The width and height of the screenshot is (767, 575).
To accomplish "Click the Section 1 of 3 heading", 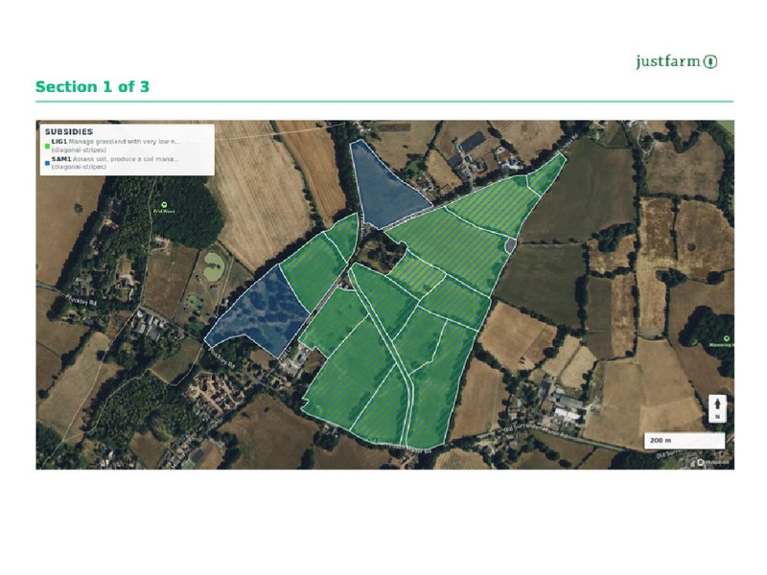I will [x=92, y=87].
